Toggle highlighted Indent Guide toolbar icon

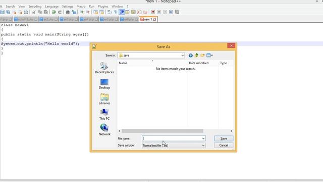click(122, 12)
